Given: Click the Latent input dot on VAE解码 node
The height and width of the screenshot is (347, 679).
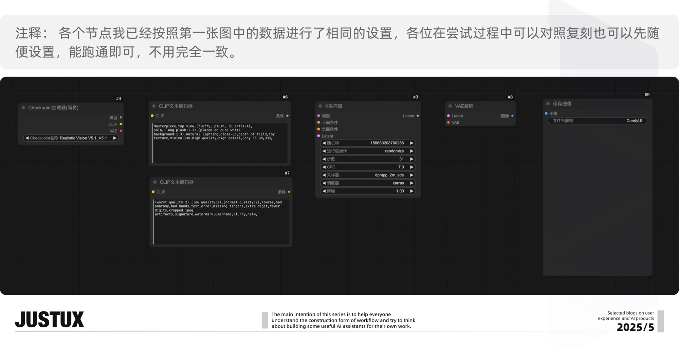Looking at the screenshot, I should click(448, 116).
